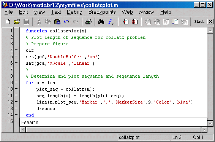Click the vertical scrollbar down arrow
The image size is (215, 142).
[x=210, y=123]
